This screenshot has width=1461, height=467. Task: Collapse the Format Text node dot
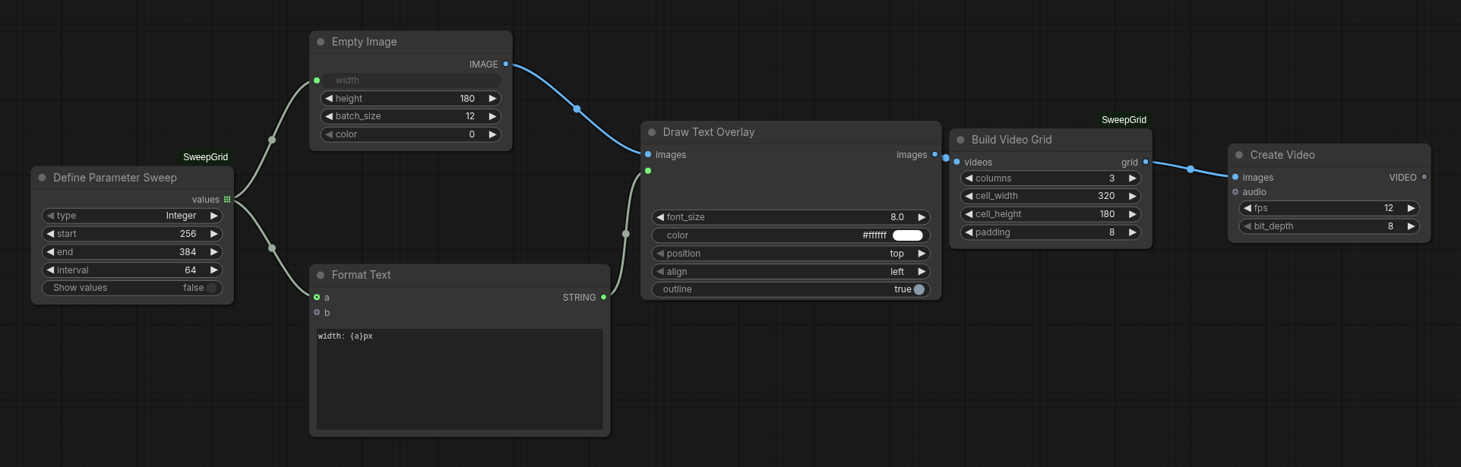321,275
